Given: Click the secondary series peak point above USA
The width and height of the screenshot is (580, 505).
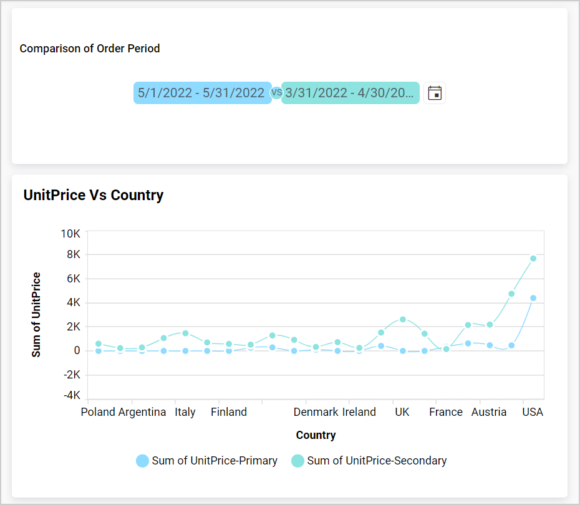Looking at the screenshot, I should pyautogui.click(x=533, y=257).
